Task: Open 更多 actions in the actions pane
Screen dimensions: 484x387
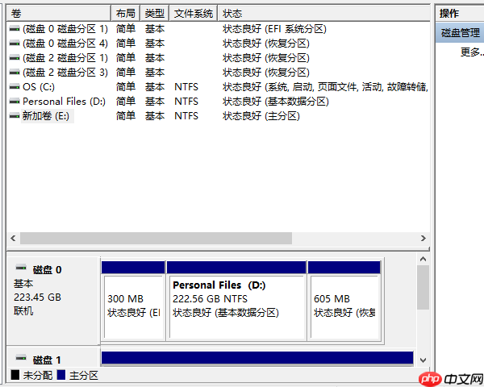Action: click(472, 52)
